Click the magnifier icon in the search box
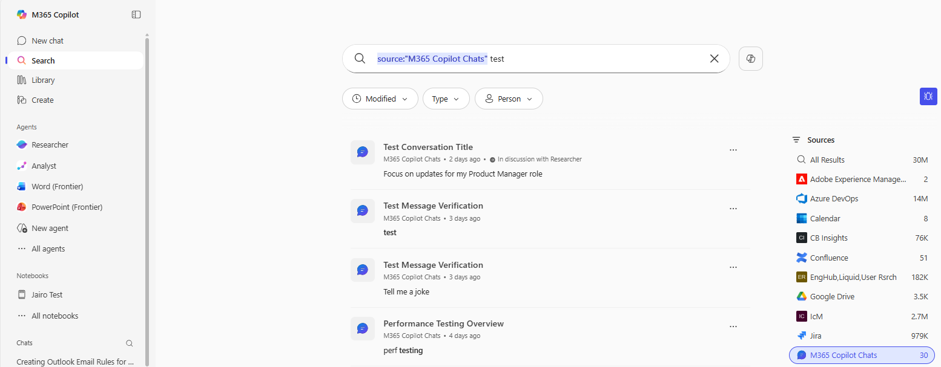This screenshot has height=367, width=941. pyautogui.click(x=360, y=59)
